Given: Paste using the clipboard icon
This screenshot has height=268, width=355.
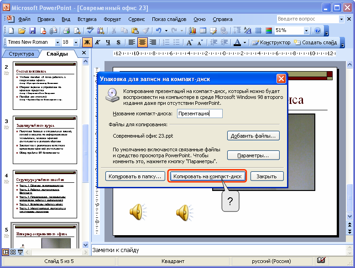Looking at the screenshot, I should tap(135, 31).
